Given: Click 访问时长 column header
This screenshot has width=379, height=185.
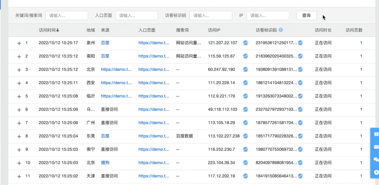Looking at the screenshot, I should tap(323, 30).
